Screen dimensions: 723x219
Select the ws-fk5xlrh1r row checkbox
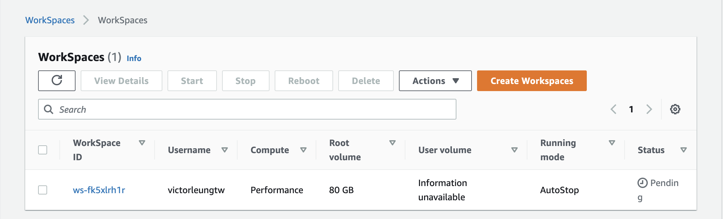43,190
